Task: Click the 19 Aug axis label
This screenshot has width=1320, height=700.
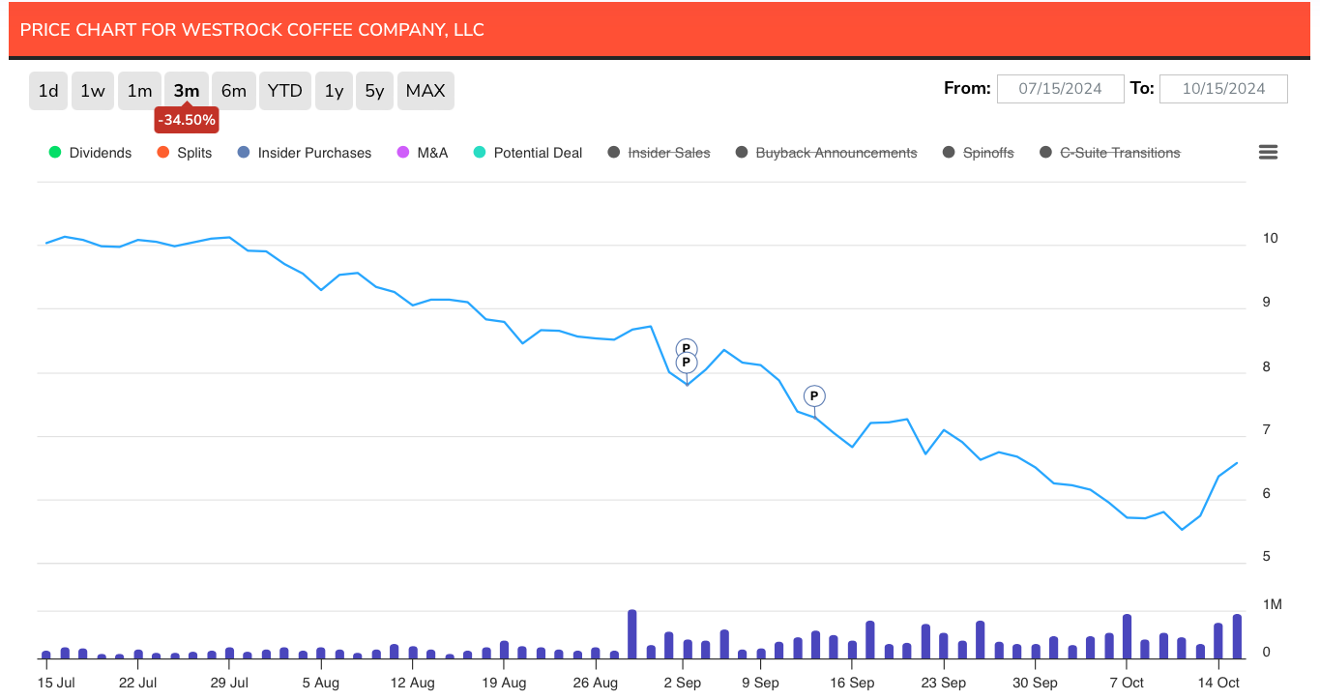Action: [504, 682]
